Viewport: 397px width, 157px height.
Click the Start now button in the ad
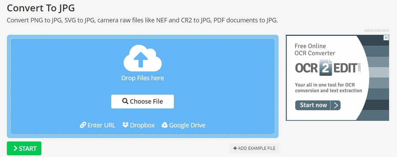coord(318,105)
